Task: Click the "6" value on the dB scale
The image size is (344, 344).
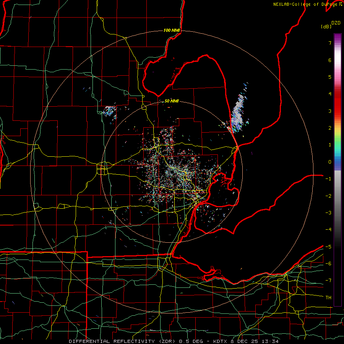Action: point(330,60)
